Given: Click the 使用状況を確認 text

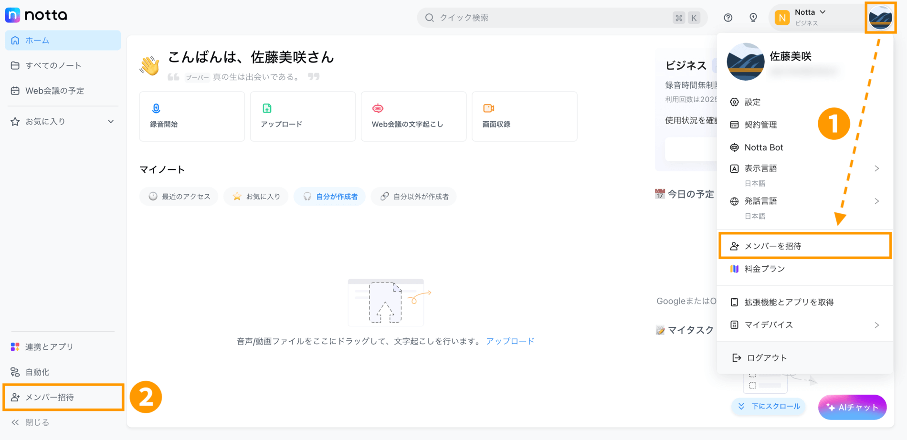Looking at the screenshot, I should click(x=691, y=120).
